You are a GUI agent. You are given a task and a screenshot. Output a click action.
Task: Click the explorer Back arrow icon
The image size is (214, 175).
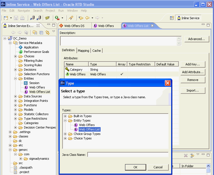pos(13,33)
